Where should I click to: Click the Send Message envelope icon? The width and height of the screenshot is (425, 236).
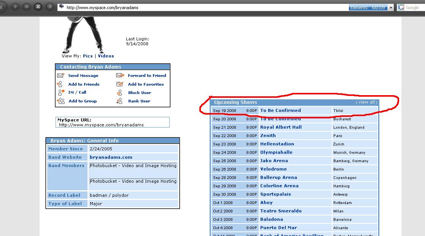60,76
